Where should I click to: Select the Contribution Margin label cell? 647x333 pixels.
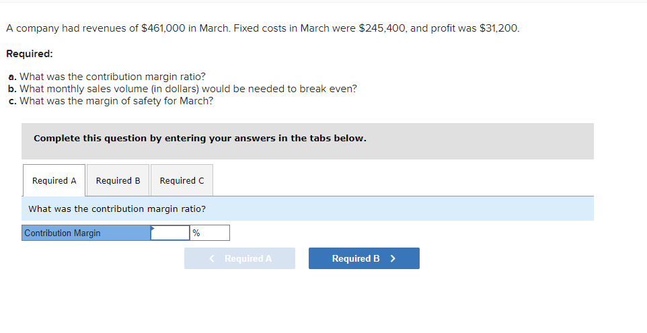point(86,233)
